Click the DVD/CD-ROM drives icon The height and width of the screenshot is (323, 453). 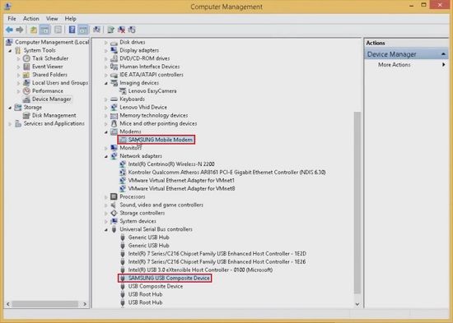114,58
